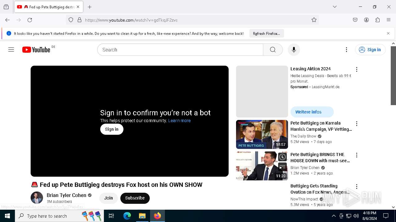Click the Refresh Firefox button
The height and width of the screenshot is (222, 396).
click(x=266, y=33)
